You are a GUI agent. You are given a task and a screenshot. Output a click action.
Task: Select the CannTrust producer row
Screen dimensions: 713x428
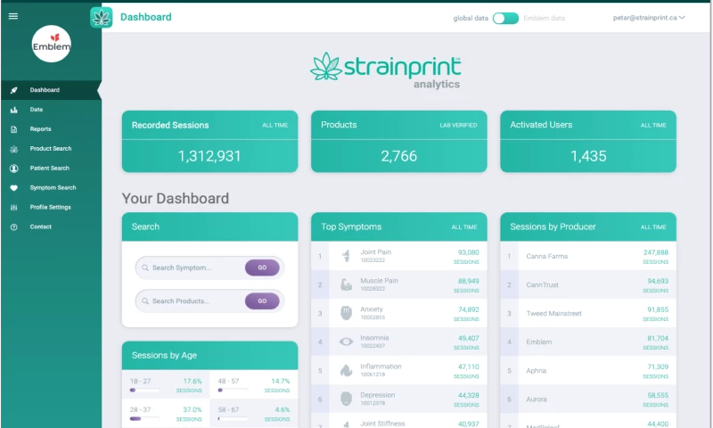[588, 284]
